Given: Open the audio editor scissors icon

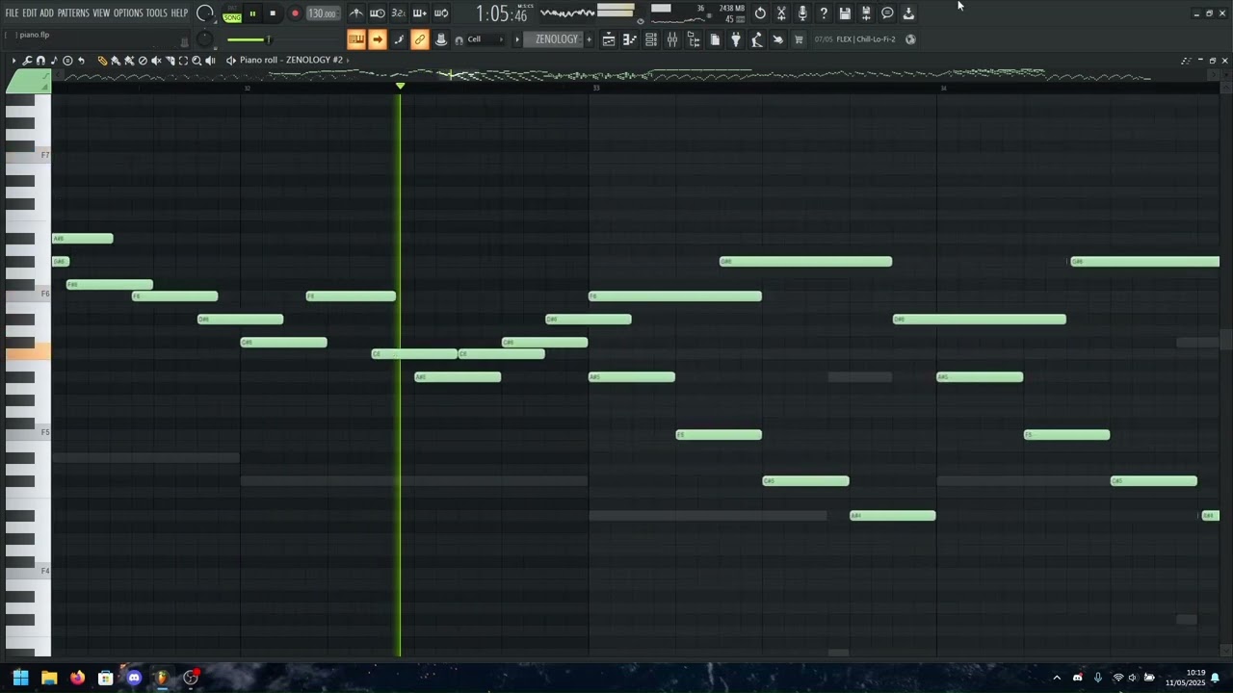Looking at the screenshot, I should pyautogui.click(x=781, y=13).
